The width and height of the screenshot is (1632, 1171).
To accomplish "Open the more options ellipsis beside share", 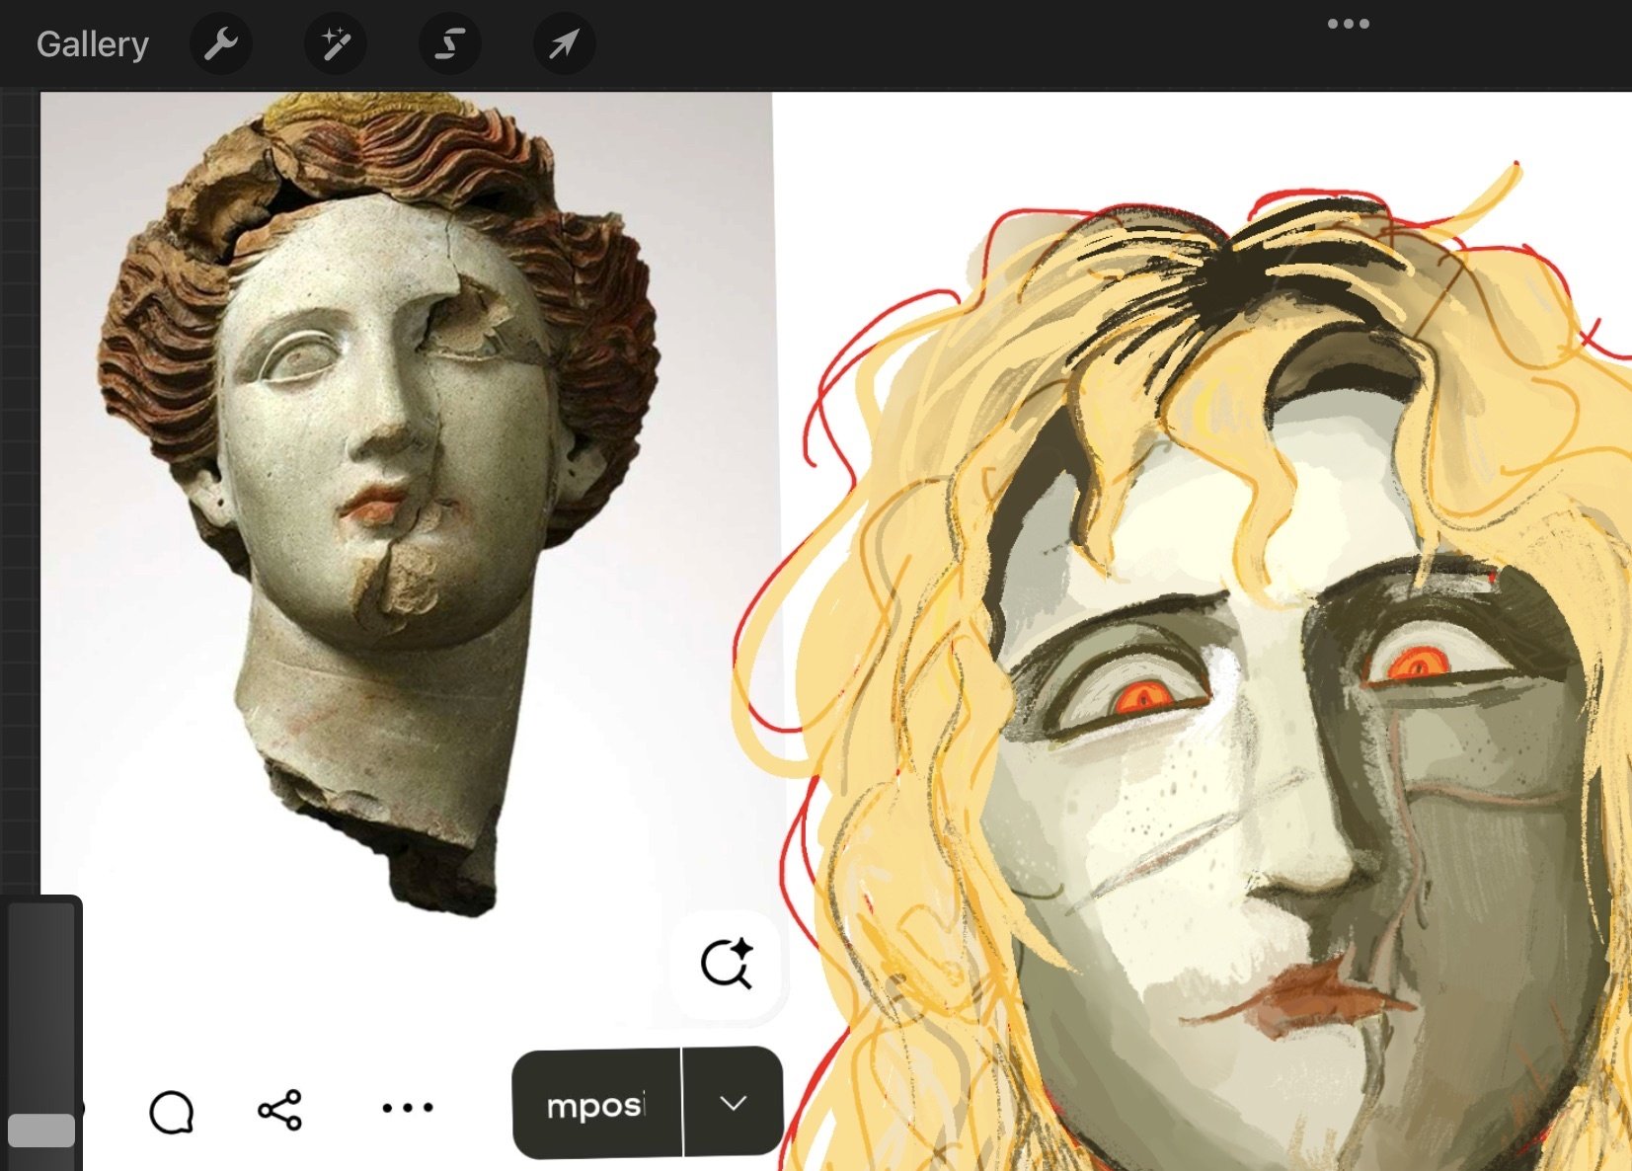I will point(407,1108).
